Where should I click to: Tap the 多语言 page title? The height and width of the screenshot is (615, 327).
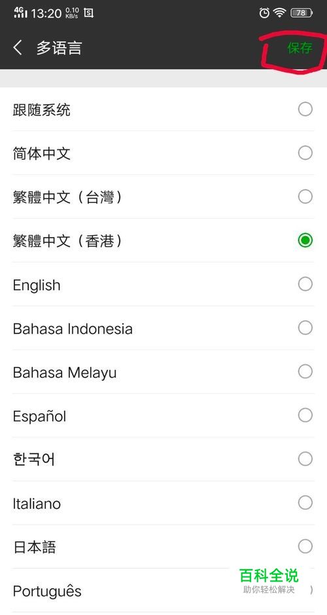pos(59,48)
